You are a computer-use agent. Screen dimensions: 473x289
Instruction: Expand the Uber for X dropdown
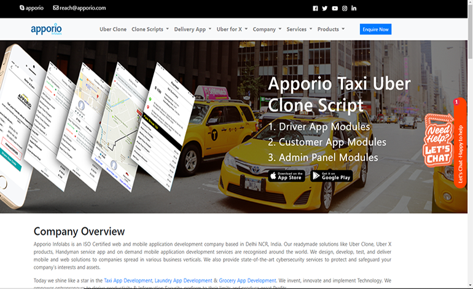tap(232, 30)
